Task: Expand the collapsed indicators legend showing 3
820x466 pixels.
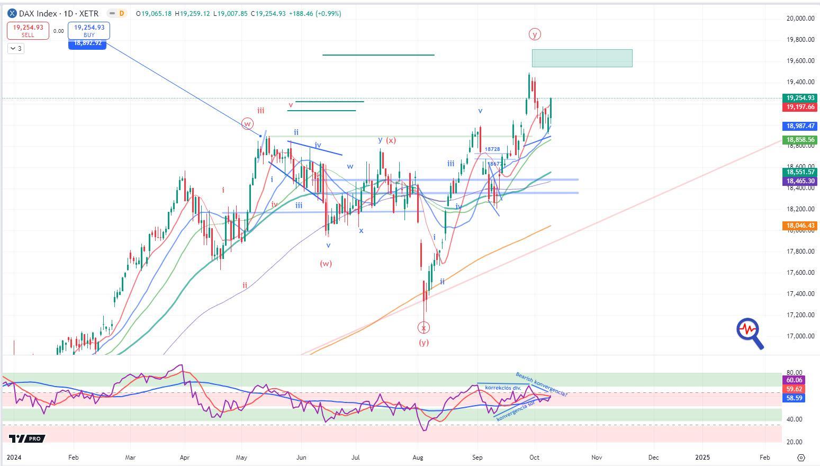Action: (15, 48)
